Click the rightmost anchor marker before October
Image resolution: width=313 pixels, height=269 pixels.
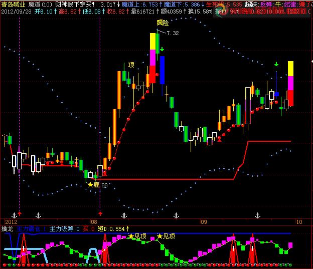[257, 215]
